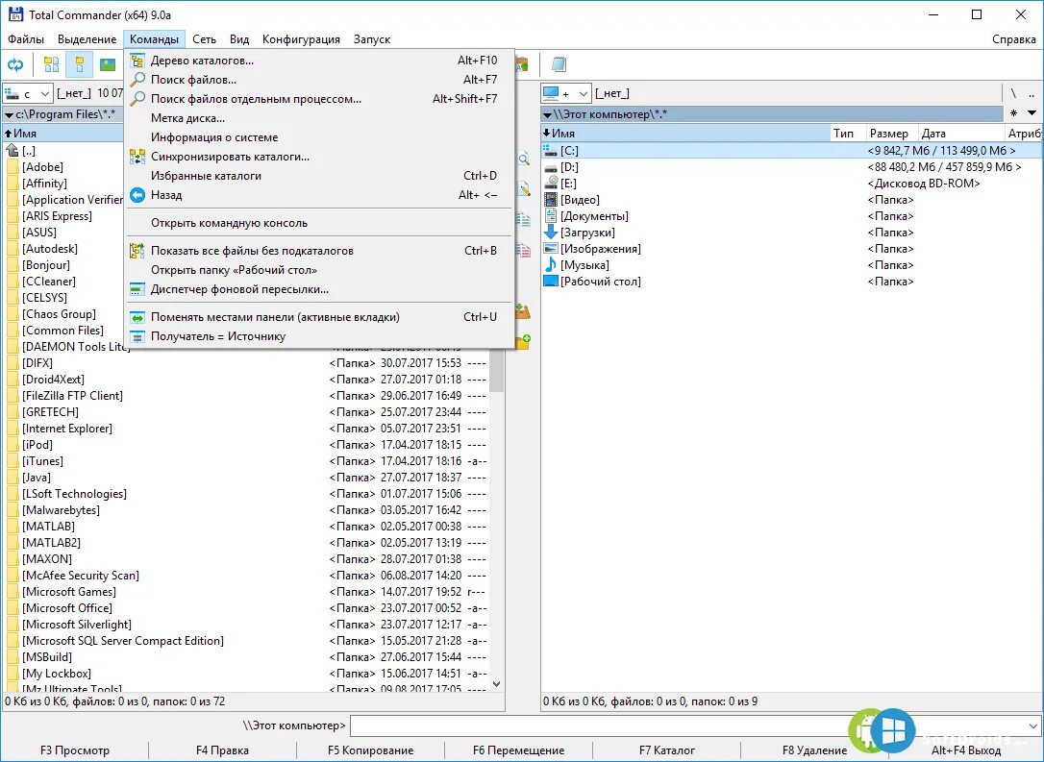The image size is (1044, 762).
Task: Select the [Музыка] music note icon
Action: tap(551, 265)
